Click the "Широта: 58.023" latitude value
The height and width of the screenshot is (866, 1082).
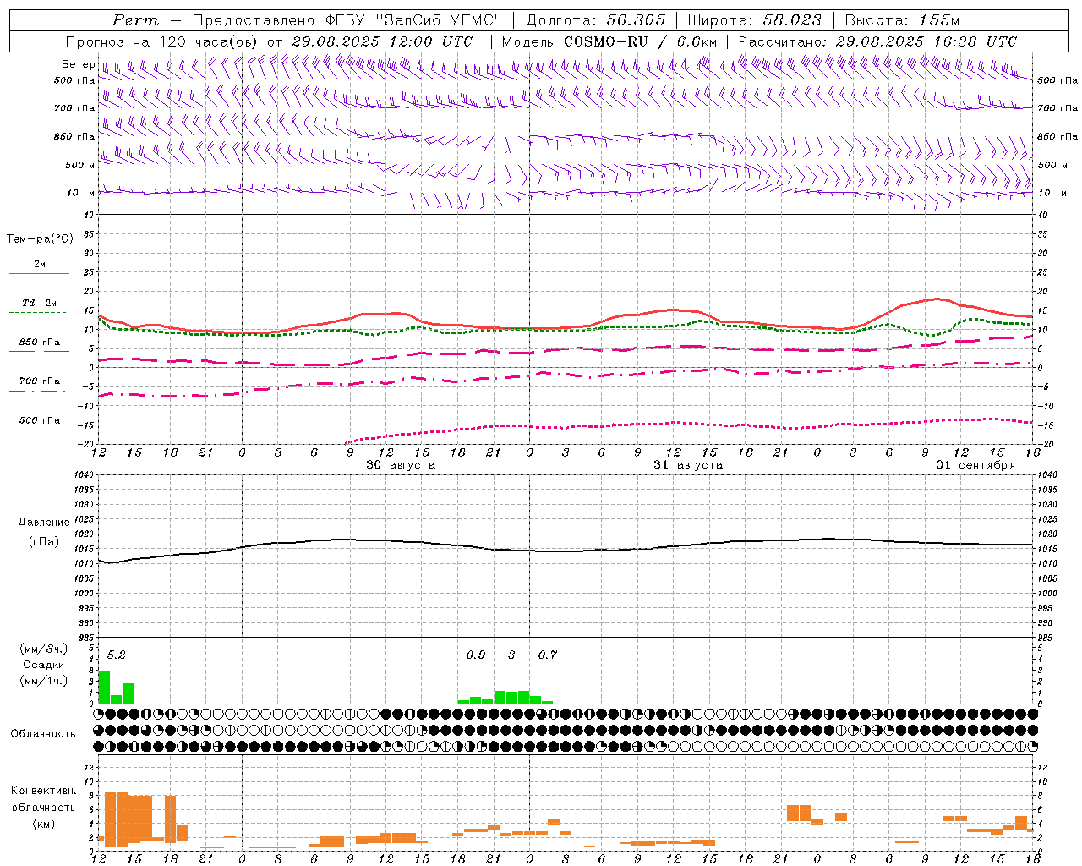point(755,20)
